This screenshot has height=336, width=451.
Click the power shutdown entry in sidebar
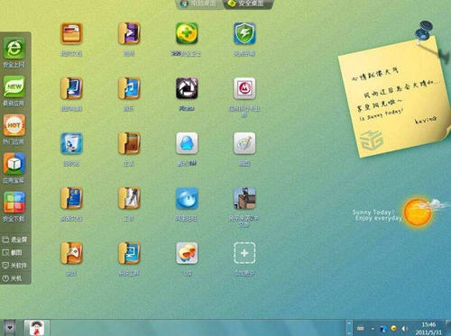point(12,278)
